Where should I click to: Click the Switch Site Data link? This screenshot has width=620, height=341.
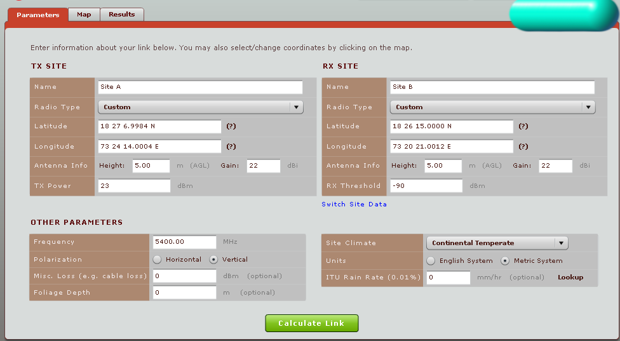(x=354, y=204)
